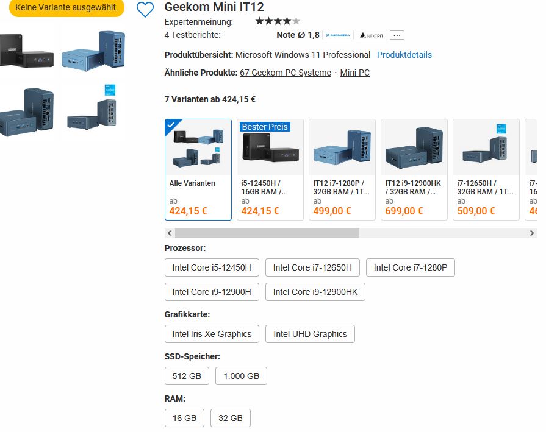Select 32 GB RAM option
The image size is (546, 432).
[230, 418]
